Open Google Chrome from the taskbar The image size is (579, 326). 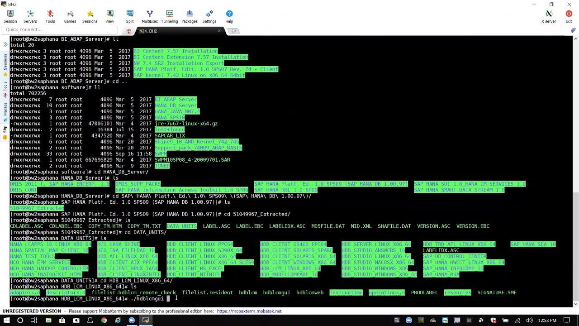pos(104,321)
